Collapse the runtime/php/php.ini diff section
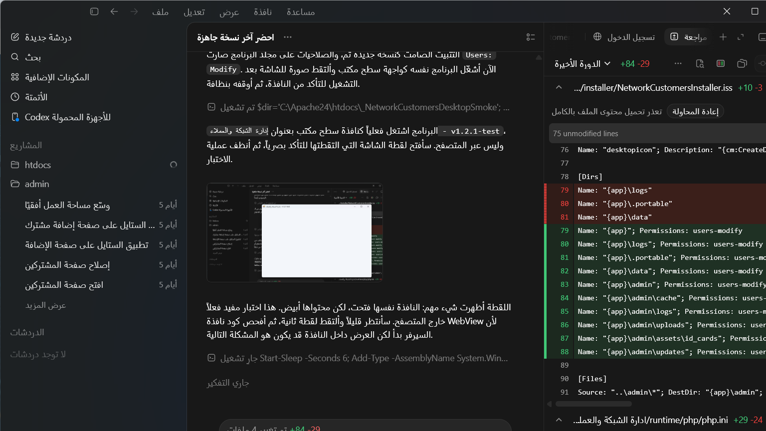 pos(559,420)
